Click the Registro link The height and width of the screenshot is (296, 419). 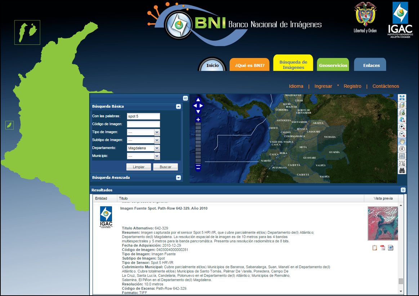[352, 86]
